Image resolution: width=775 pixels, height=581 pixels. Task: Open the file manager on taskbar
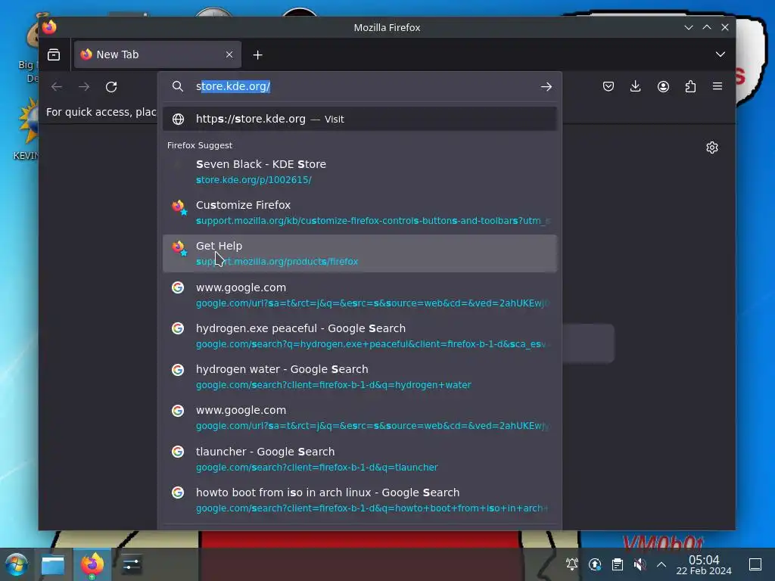point(53,564)
